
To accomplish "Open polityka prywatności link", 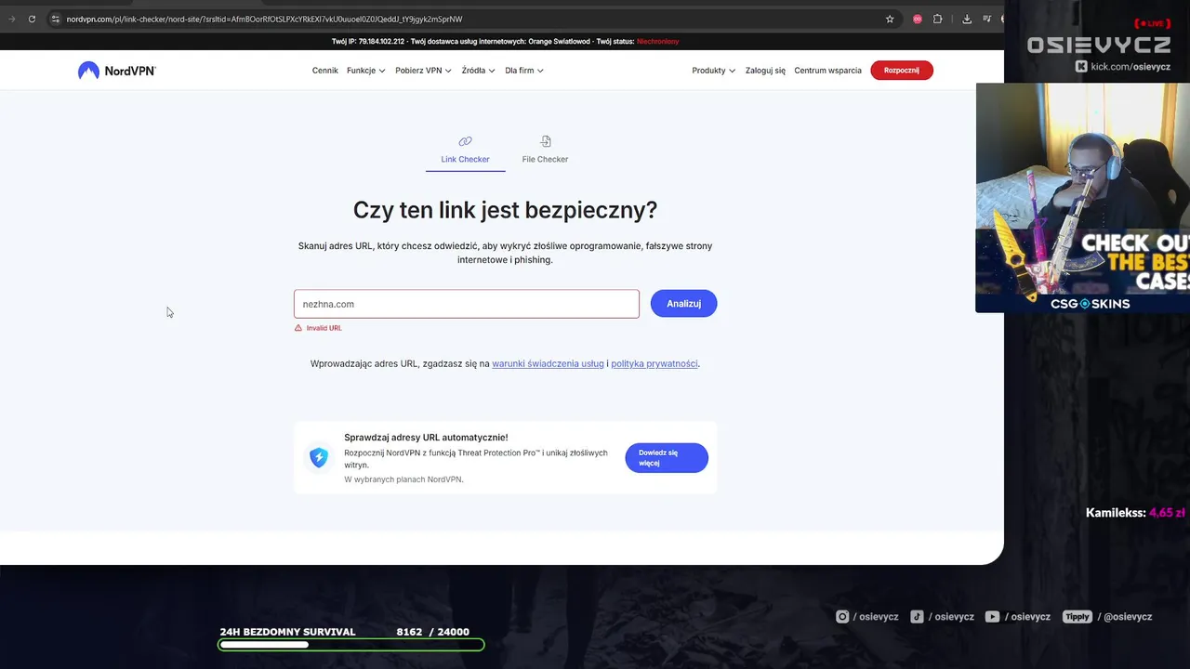I will [654, 364].
